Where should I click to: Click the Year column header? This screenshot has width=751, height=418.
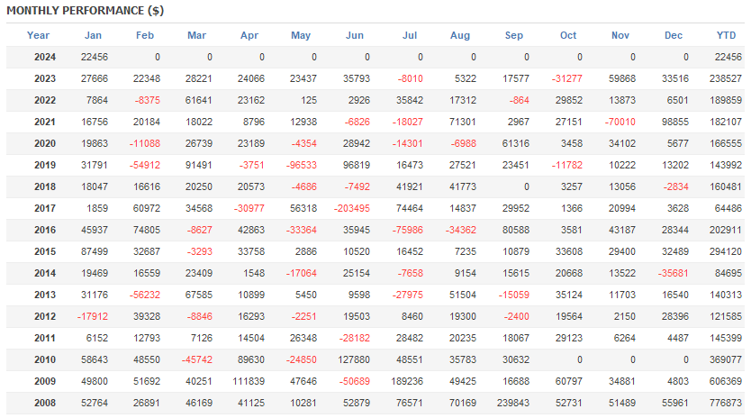click(x=39, y=35)
